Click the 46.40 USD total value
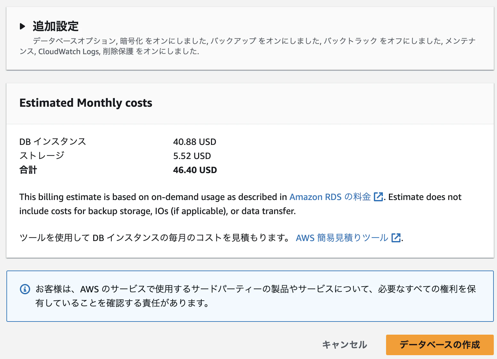This screenshot has height=359, width=497. click(x=195, y=170)
